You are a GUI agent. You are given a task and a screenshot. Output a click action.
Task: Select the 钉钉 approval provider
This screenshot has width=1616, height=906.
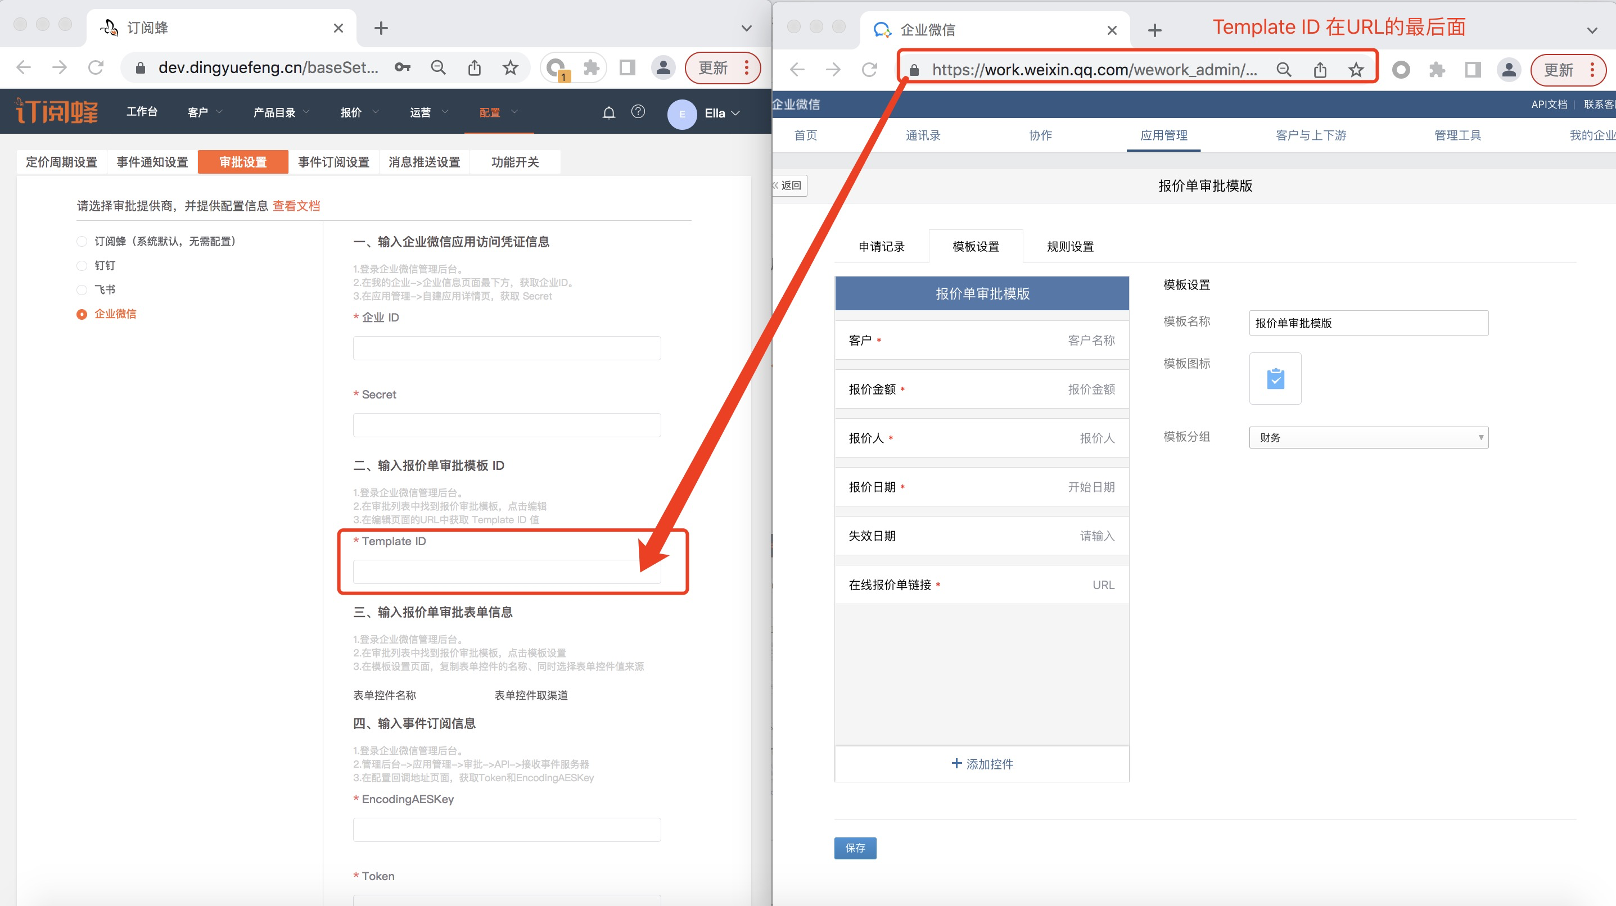click(82, 265)
